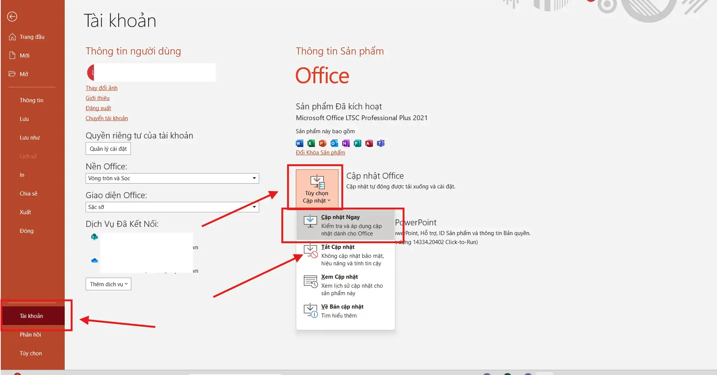Select Cập nhật Ngay from the update menu
717x375 pixels.
(340, 217)
